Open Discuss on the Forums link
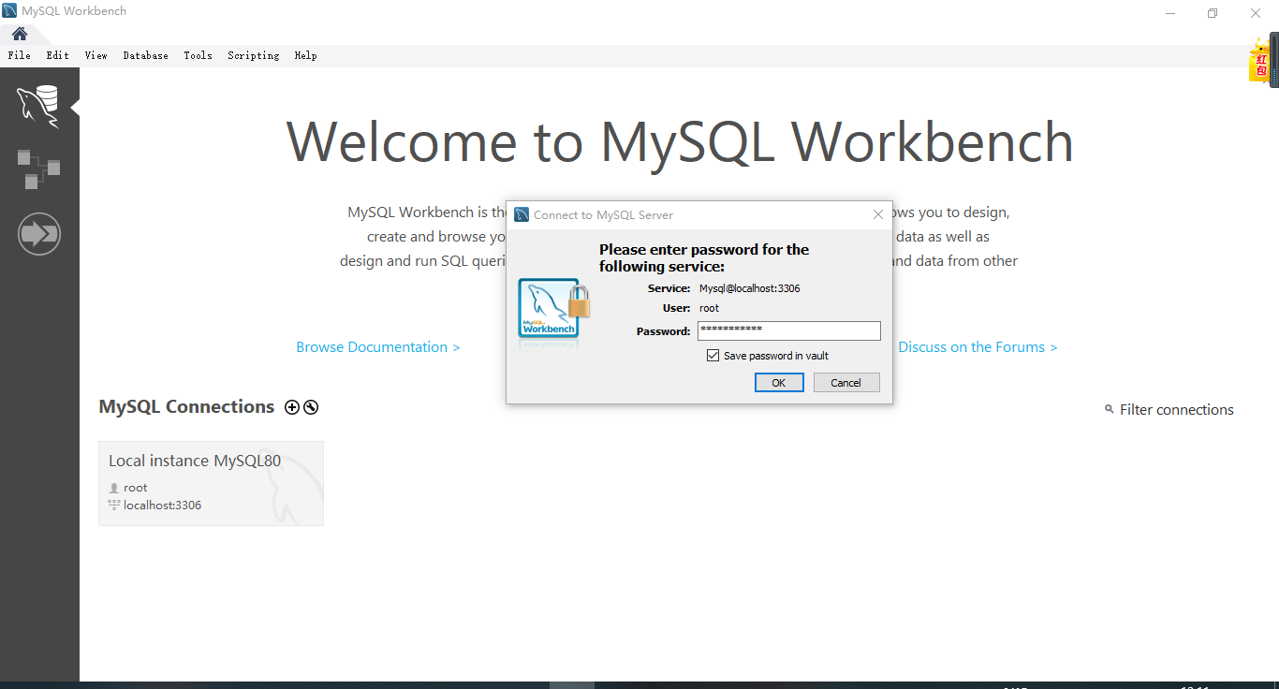Screen dimensions: 1279x689 pyautogui.click(x=978, y=347)
